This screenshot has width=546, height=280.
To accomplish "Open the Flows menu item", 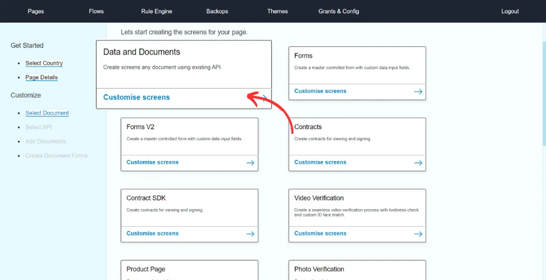I will tap(96, 11).
